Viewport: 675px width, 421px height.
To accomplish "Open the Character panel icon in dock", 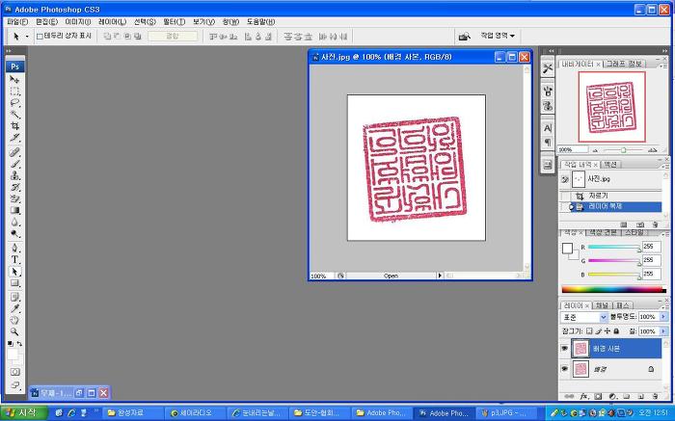I will click(548, 128).
